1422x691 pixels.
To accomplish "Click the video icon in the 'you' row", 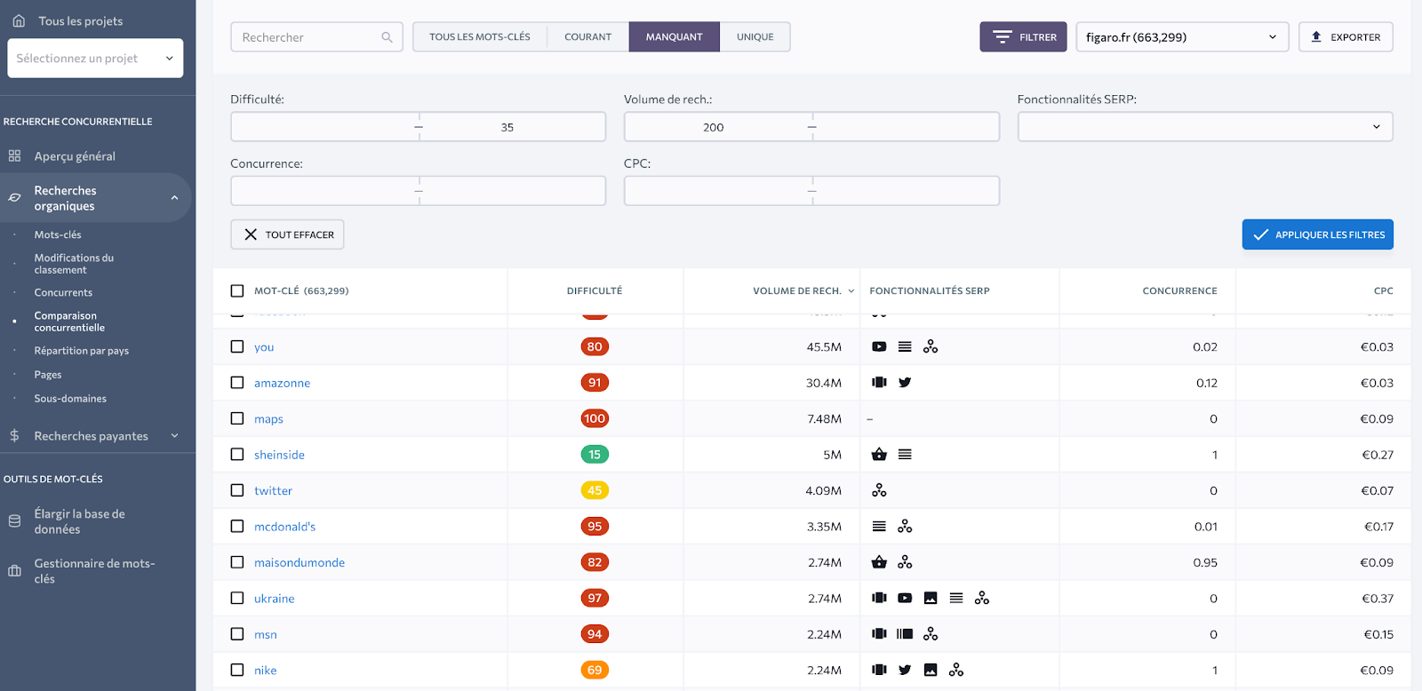I will (879, 347).
